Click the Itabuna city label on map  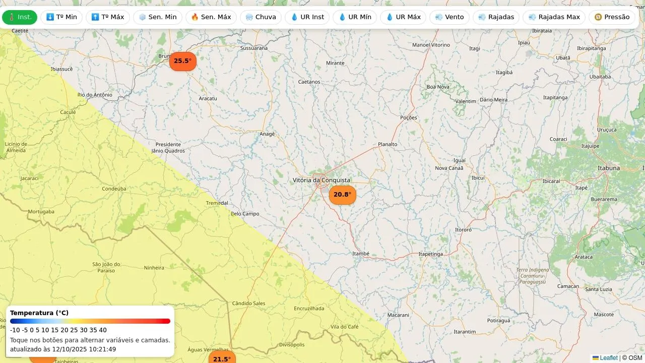[608, 168]
